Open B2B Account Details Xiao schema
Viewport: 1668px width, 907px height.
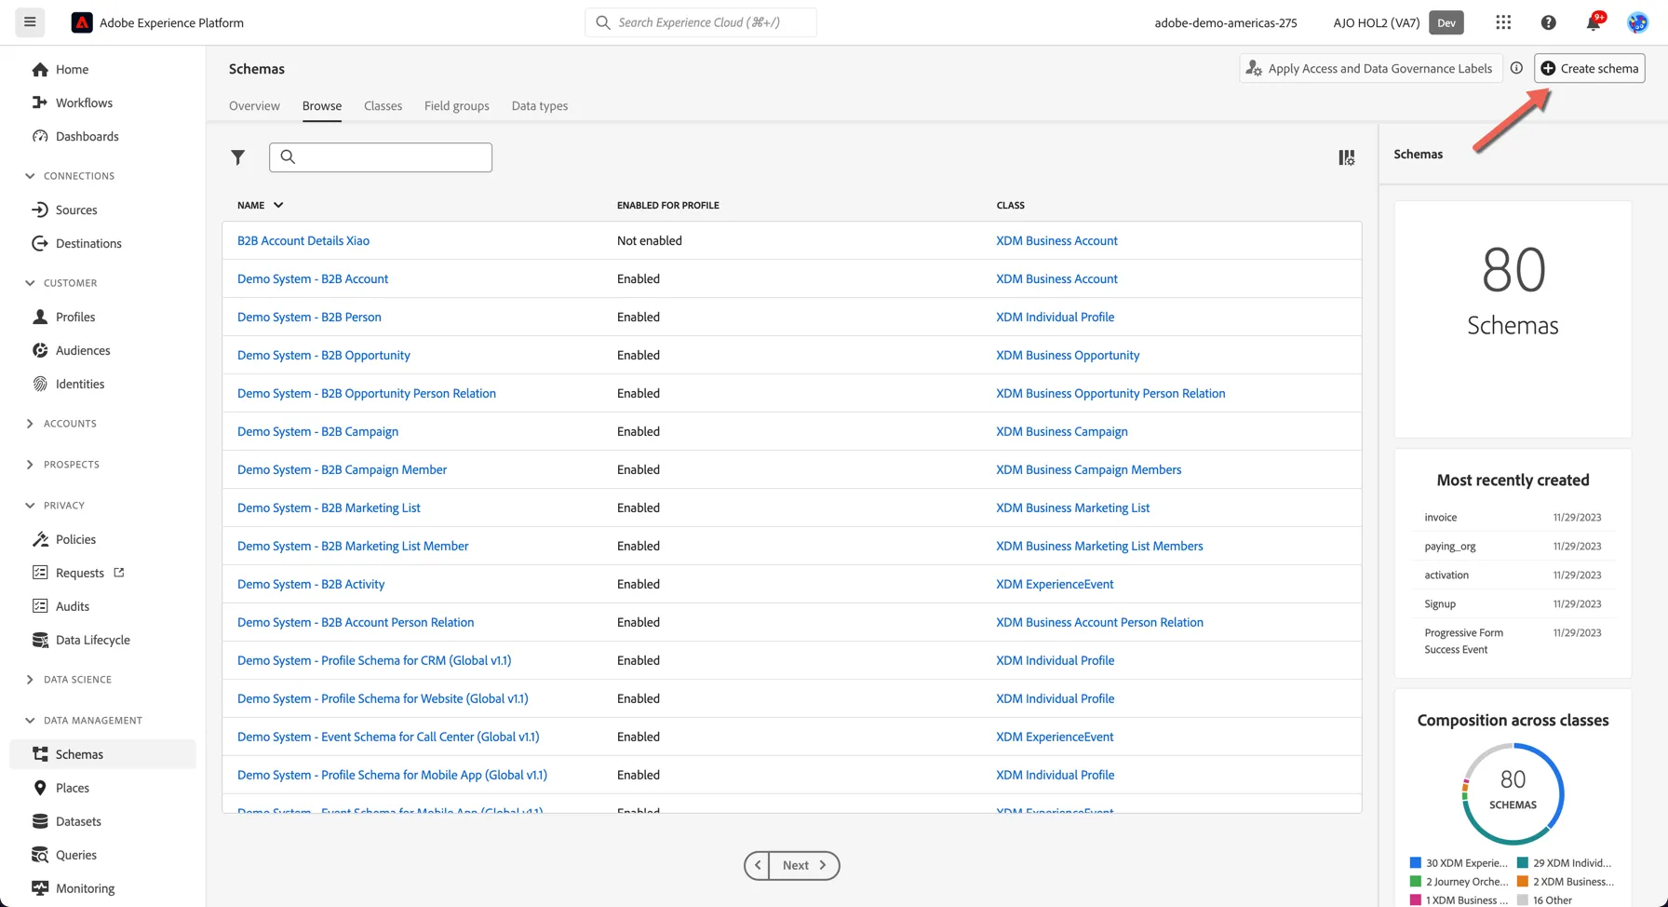[303, 240]
